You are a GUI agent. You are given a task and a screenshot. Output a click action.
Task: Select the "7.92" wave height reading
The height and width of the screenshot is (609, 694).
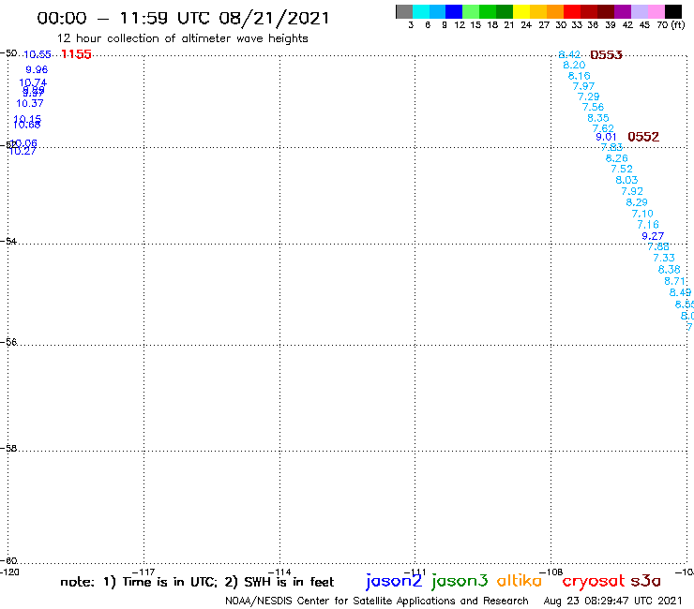point(632,191)
